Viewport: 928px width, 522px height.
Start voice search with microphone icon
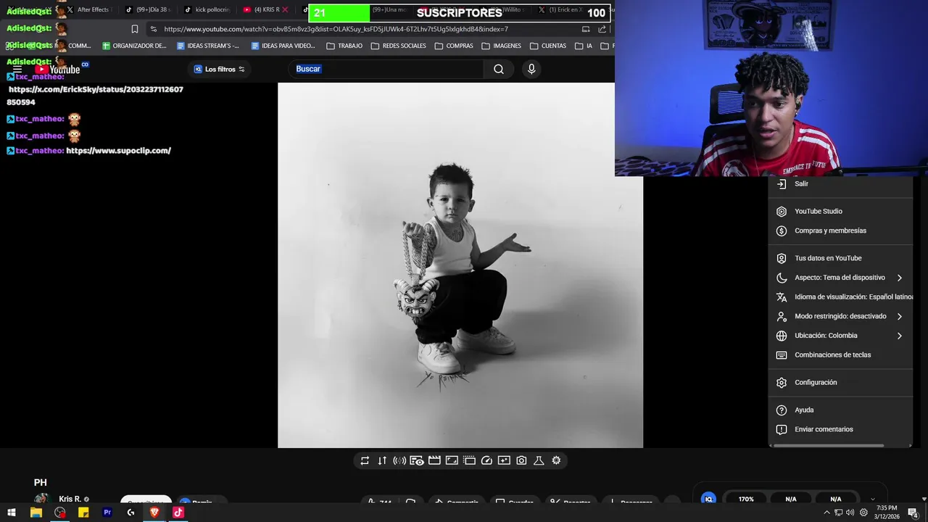coord(531,69)
